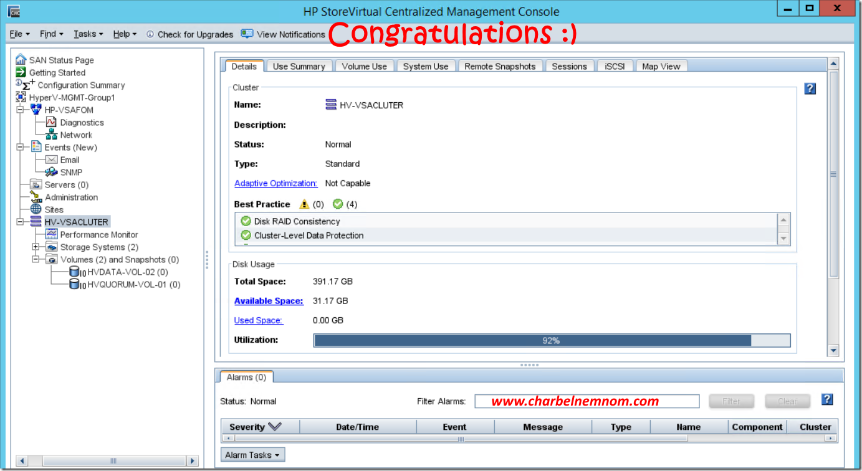Select the Details tab
Image resolution: width=862 pixels, height=471 pixels.
244,66
